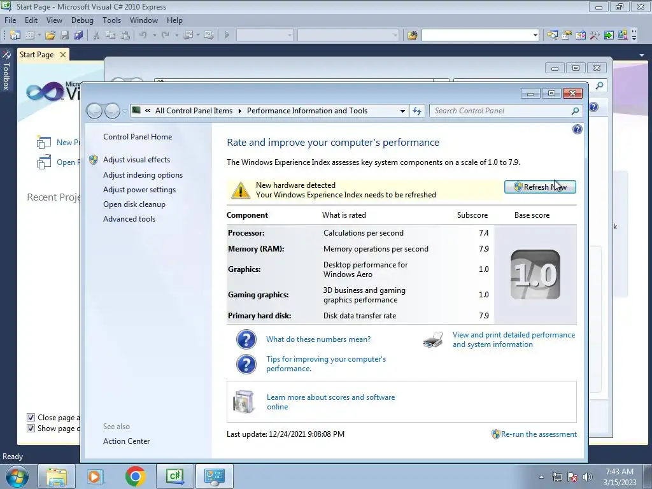Click Open File folder icon in toolbar

[50, 35]
